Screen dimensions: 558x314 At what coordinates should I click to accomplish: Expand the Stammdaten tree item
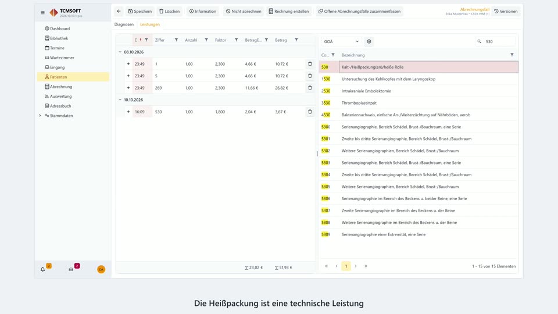tap(40, 115)
